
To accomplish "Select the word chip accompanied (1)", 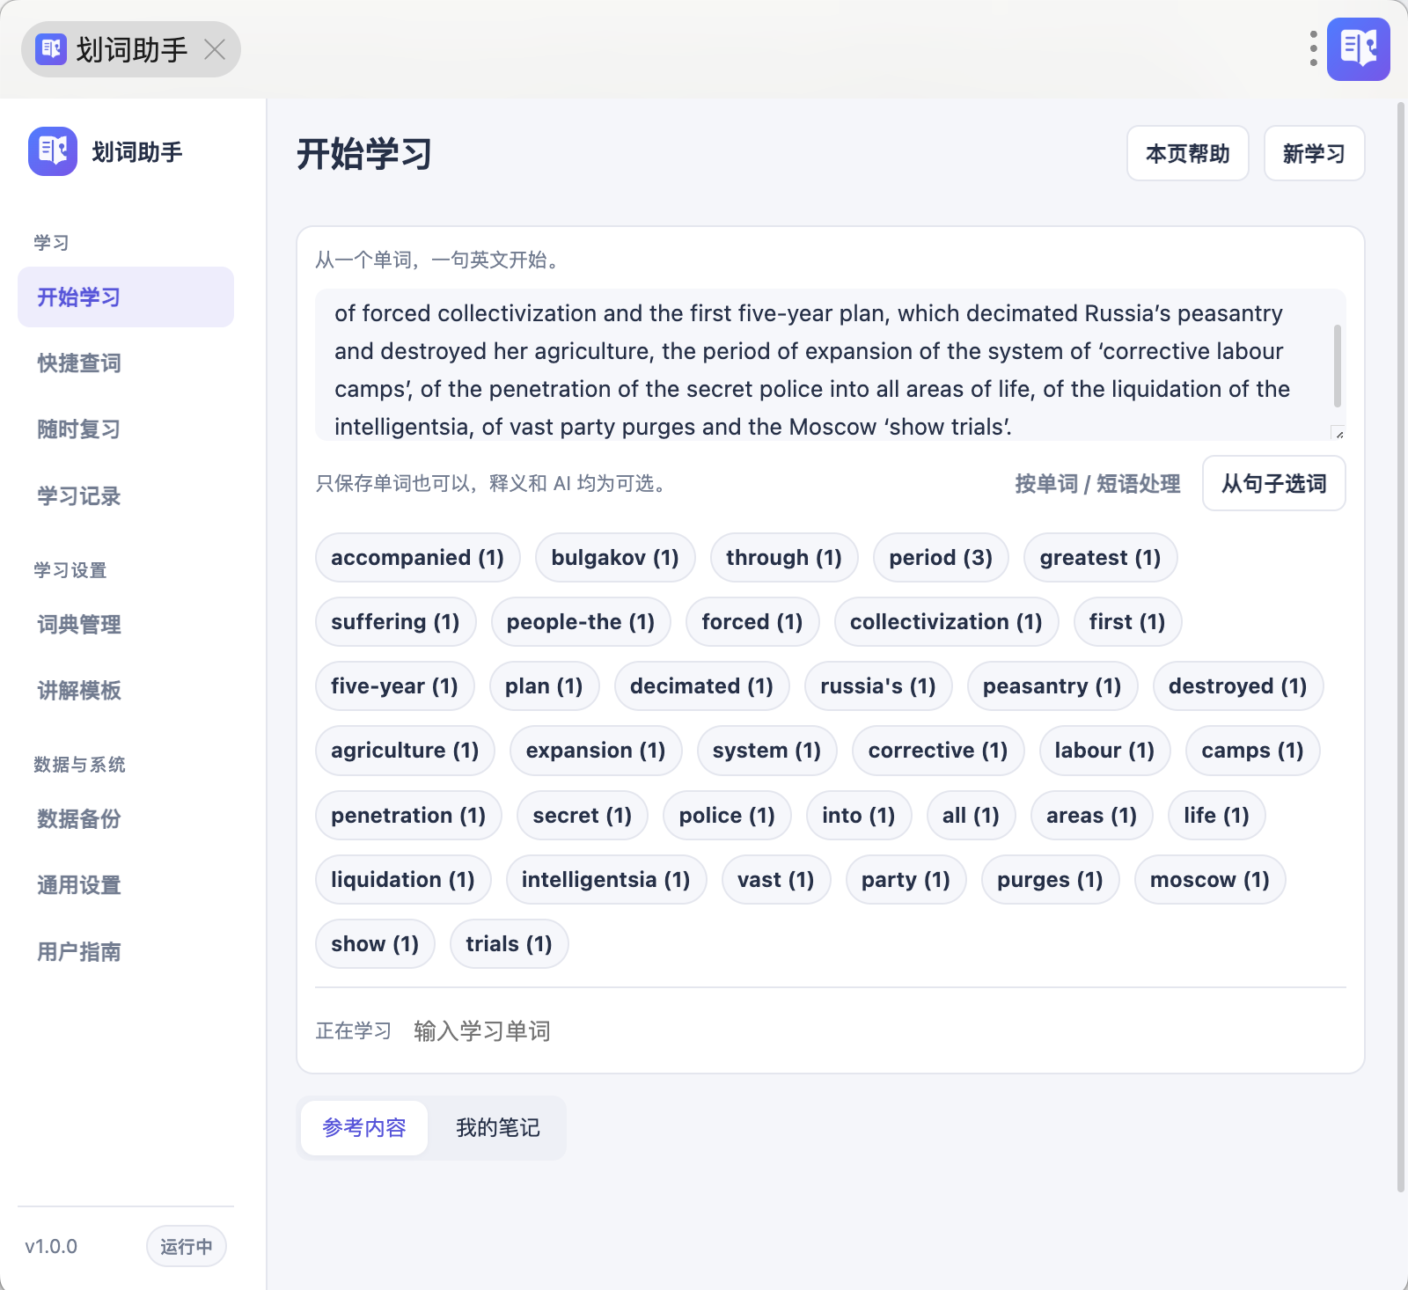I will tap(417, 557).
